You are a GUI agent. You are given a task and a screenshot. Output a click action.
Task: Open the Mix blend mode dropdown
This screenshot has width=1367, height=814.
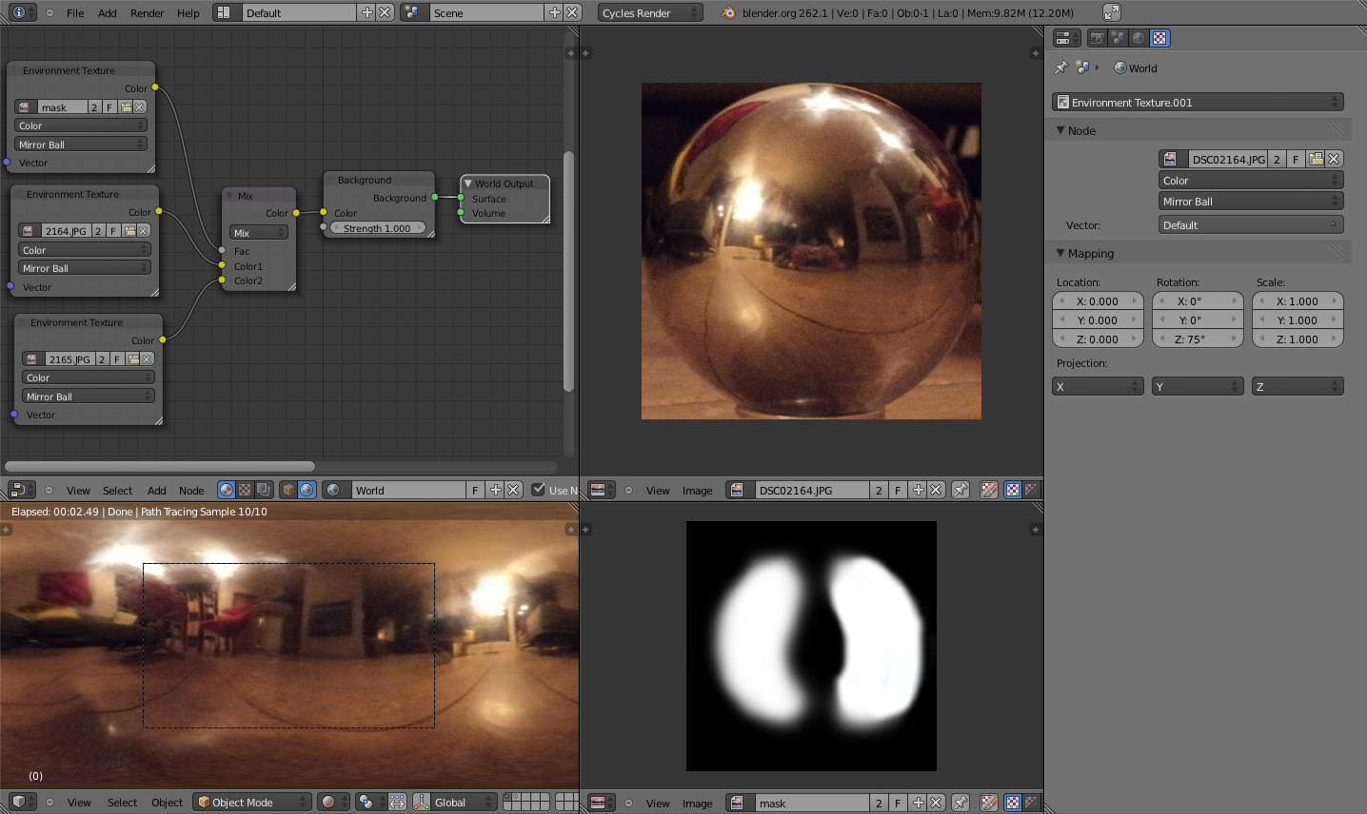point(257,232)
